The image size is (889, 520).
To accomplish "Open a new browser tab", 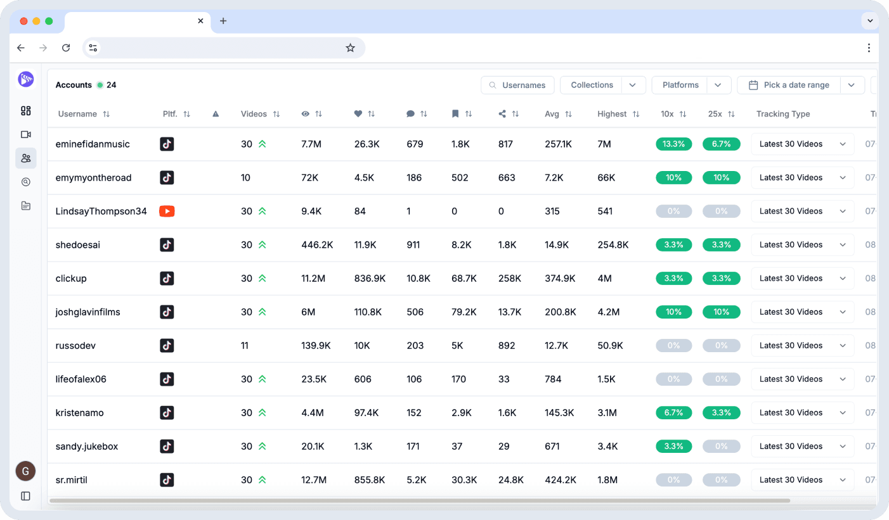I will [x=223, y=21].
